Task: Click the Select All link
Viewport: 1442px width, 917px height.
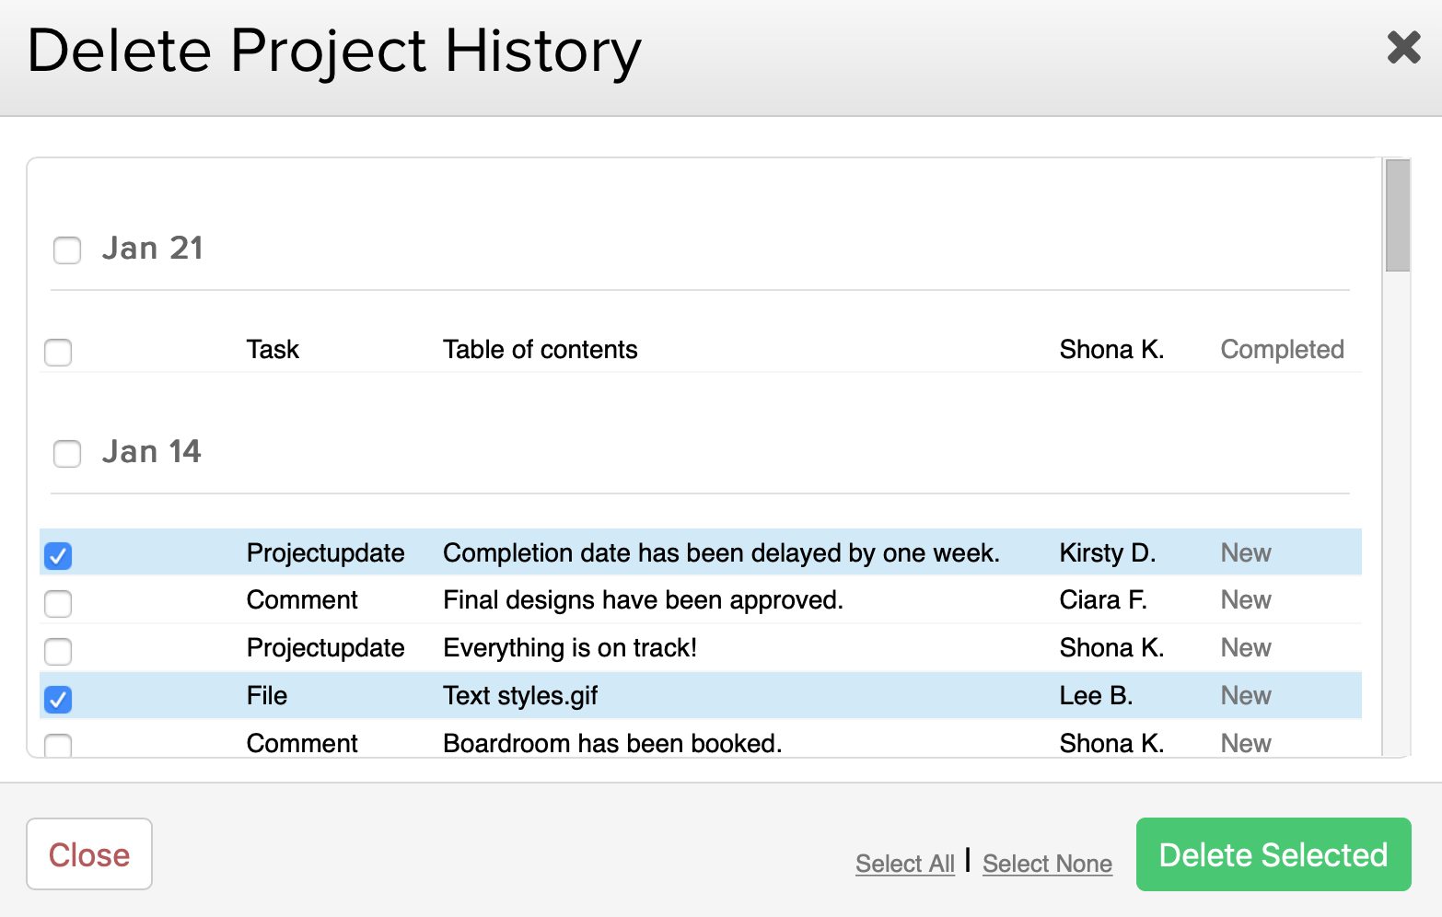Action: [904, 864]
